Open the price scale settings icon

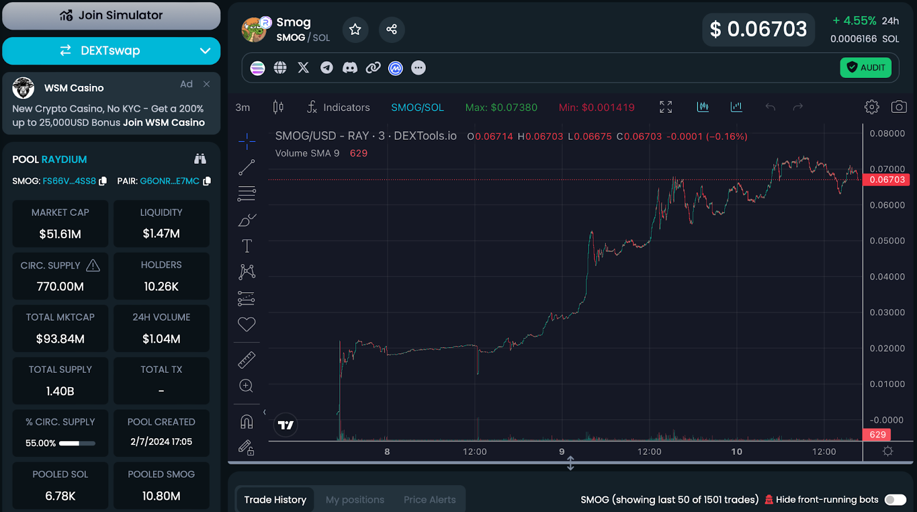click(x=888, y=451)
